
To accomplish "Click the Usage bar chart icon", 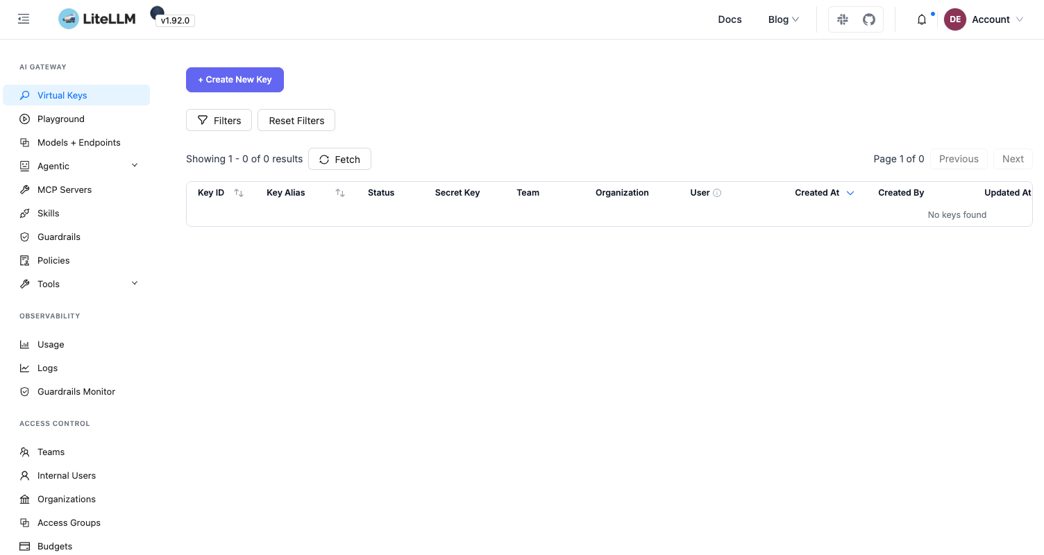I will click(x=25, y=345).
